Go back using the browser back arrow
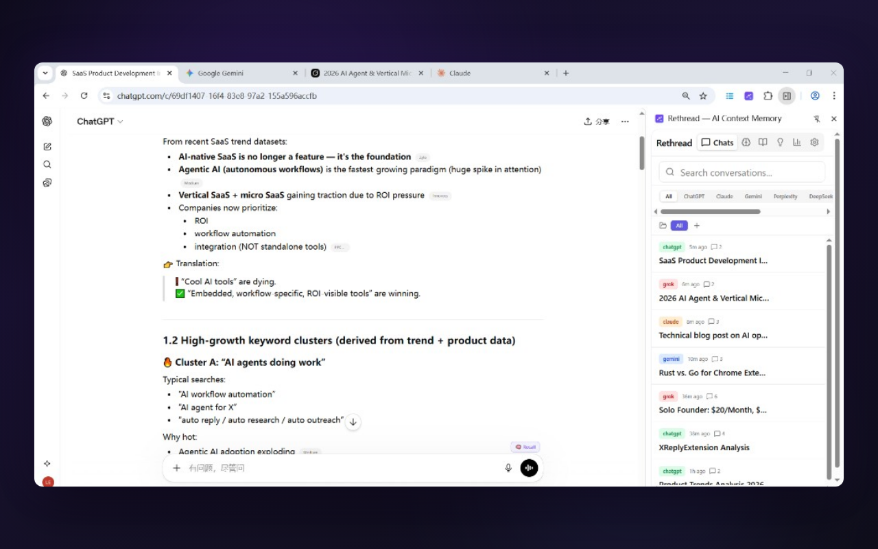 [46, 96]
